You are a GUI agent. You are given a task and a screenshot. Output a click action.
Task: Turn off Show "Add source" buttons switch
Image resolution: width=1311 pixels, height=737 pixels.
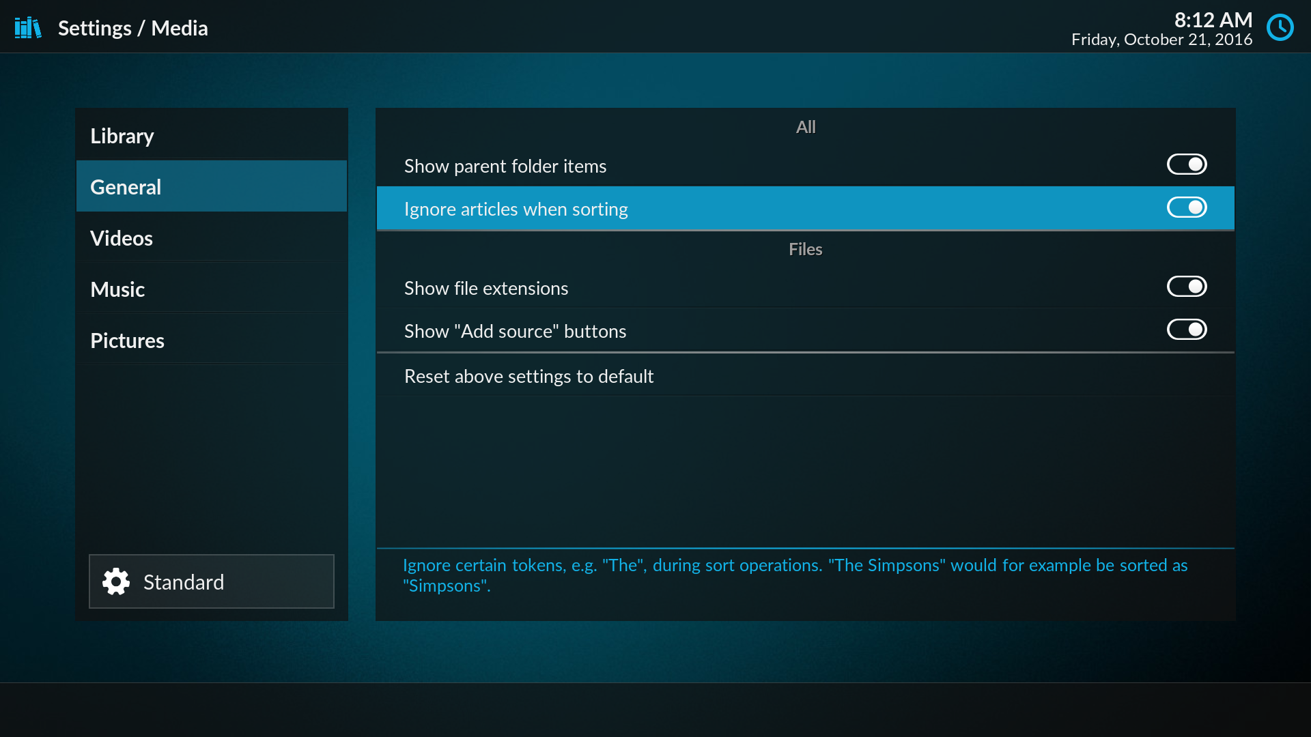pyautogui.click(x=1187, y=330)
